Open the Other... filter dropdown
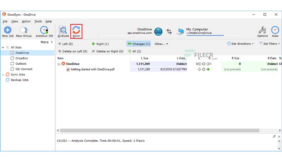 [x=161, y=44]
